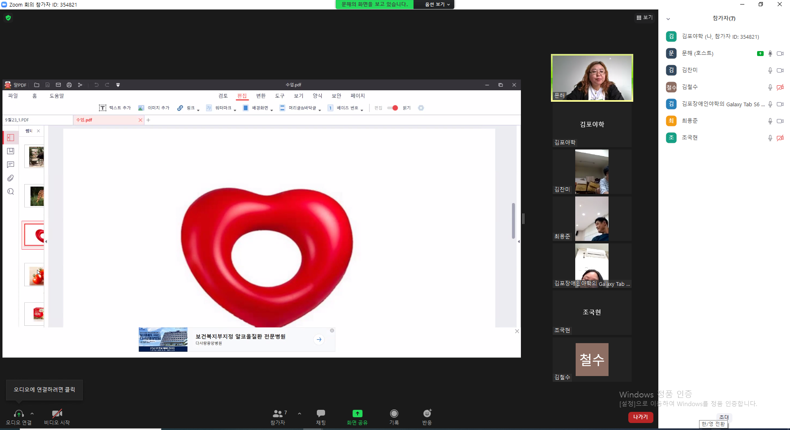
Task: Open the comments panel icon in PDF sidebar
Action: [x=11, y=165]
